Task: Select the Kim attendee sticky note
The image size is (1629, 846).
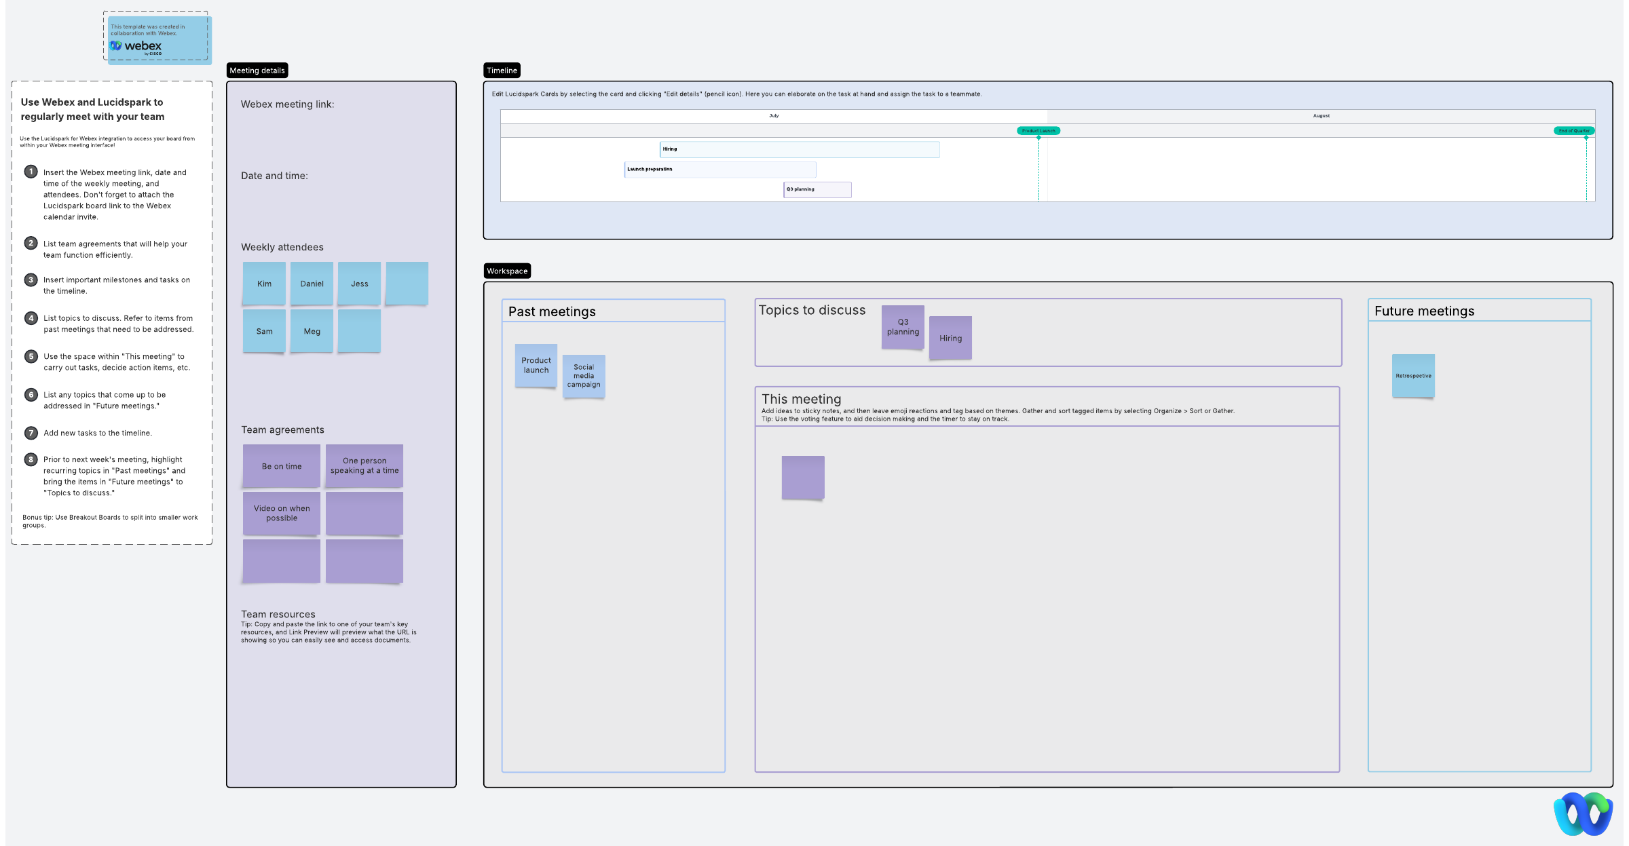Action: click(x=264, y=284)
